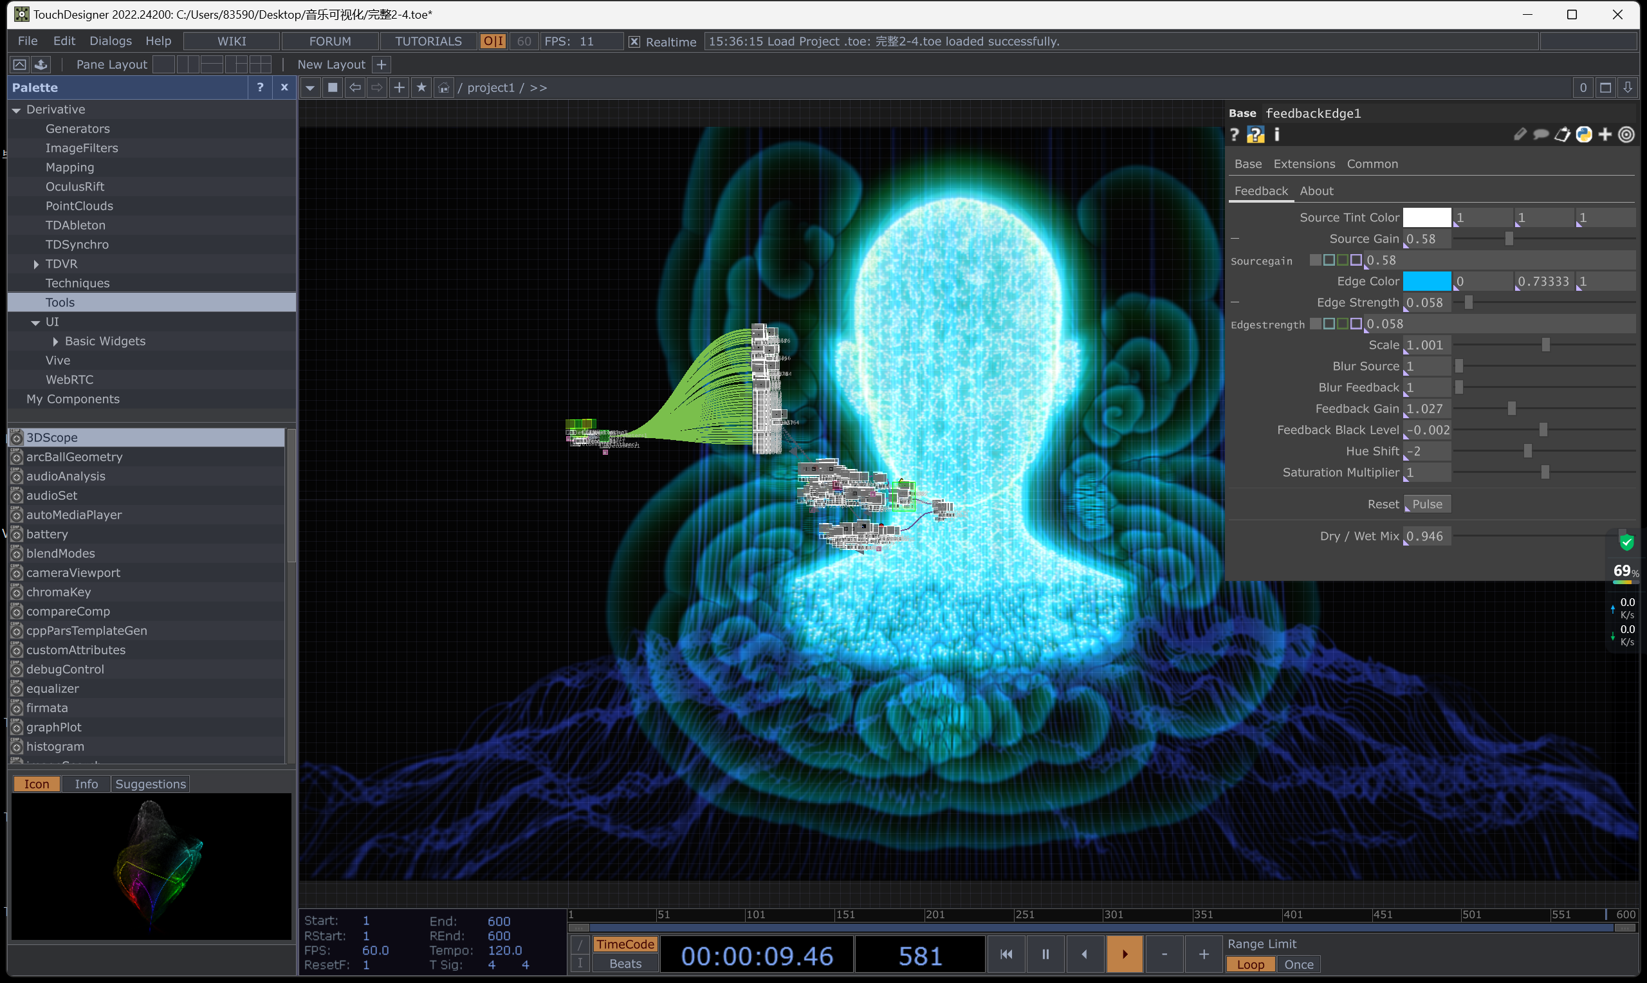
Task: Click the bookmark star icon in path bar
Action: pyautogui.click(x=421, y=87)
